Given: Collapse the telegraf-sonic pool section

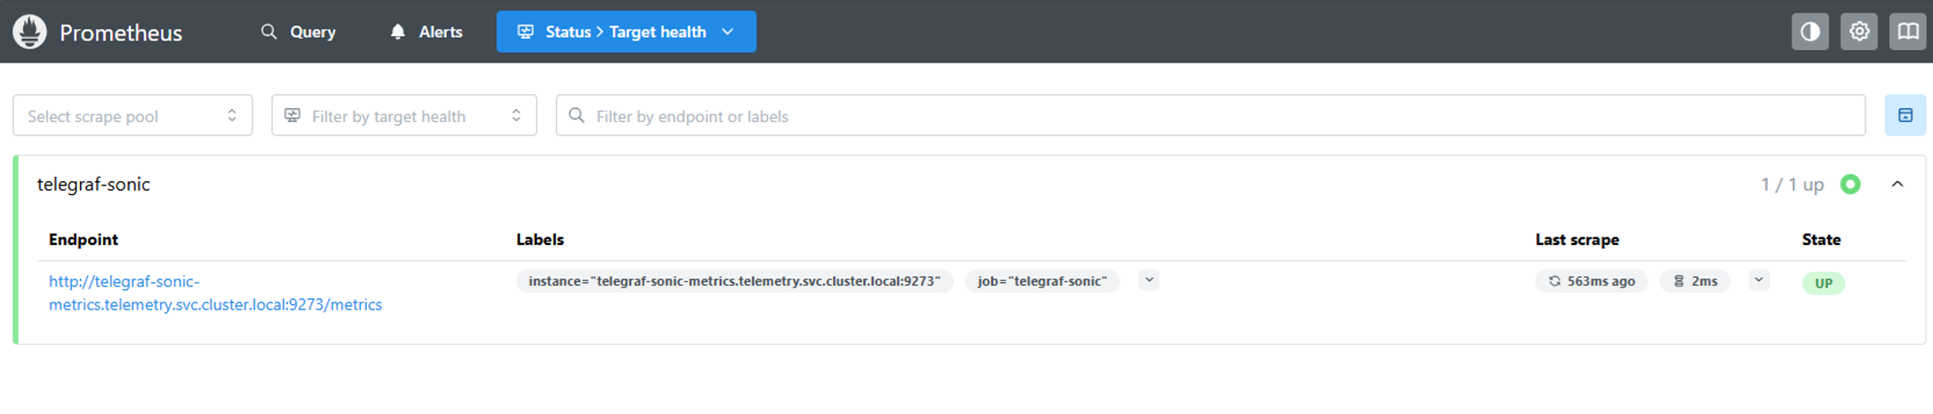Looking at the screenshot, I should 1897,185.
